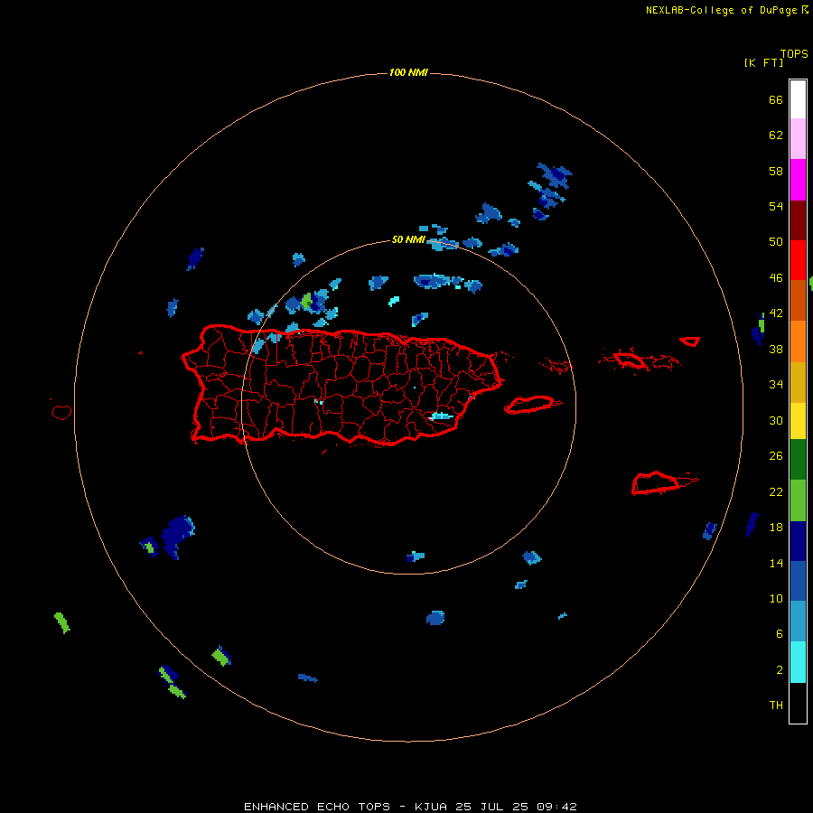
Task: Pick the gold mustard legend swatch
Action: [x=798, y=382]
